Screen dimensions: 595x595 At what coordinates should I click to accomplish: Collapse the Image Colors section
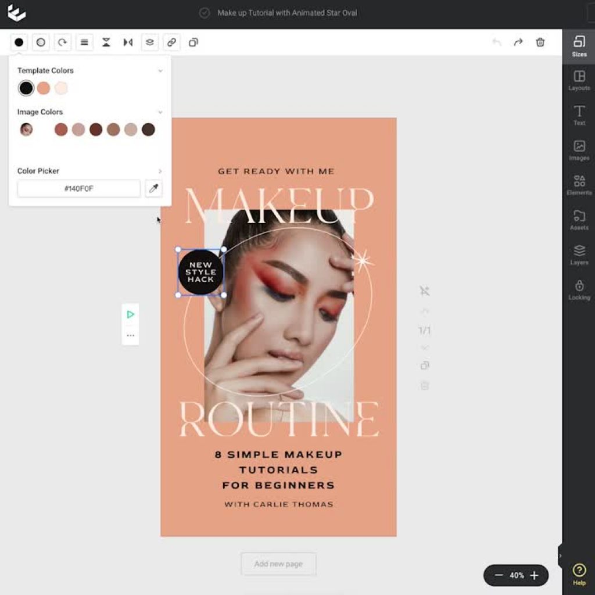point(160,112)
